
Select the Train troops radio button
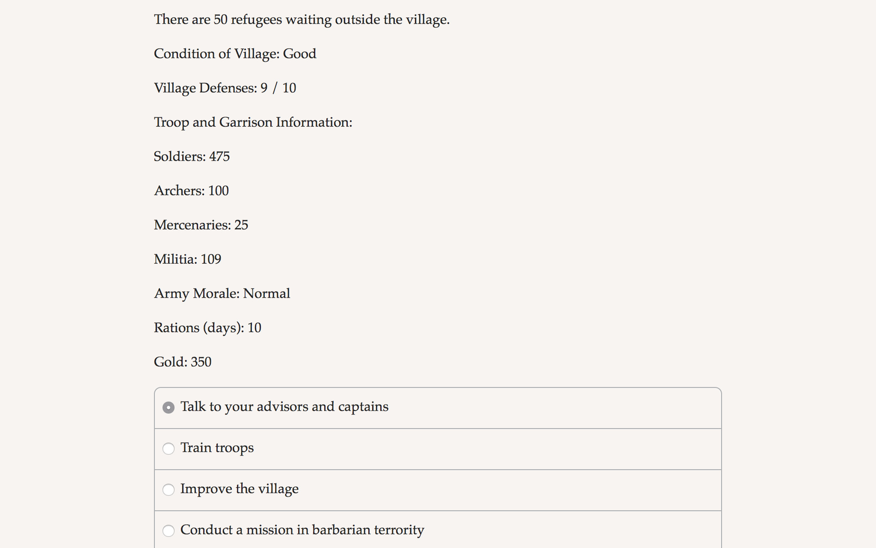pos(169,449)
